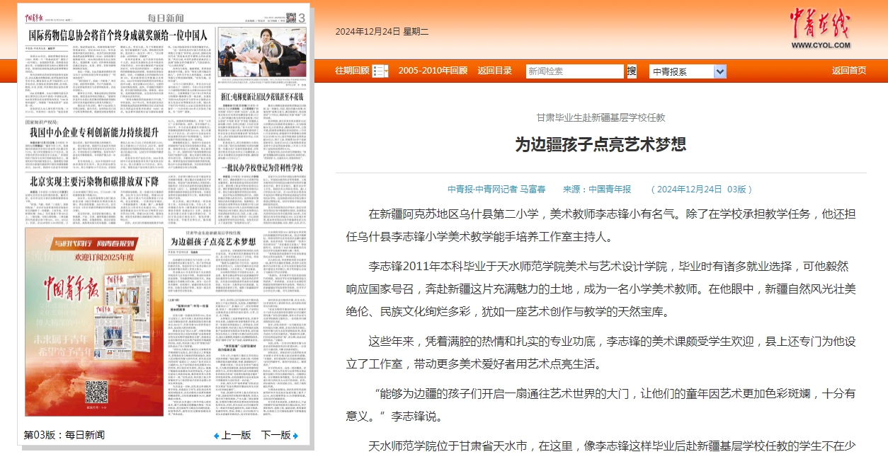
Task: Click the 搜 search button
Action: [x=632, y=71]
